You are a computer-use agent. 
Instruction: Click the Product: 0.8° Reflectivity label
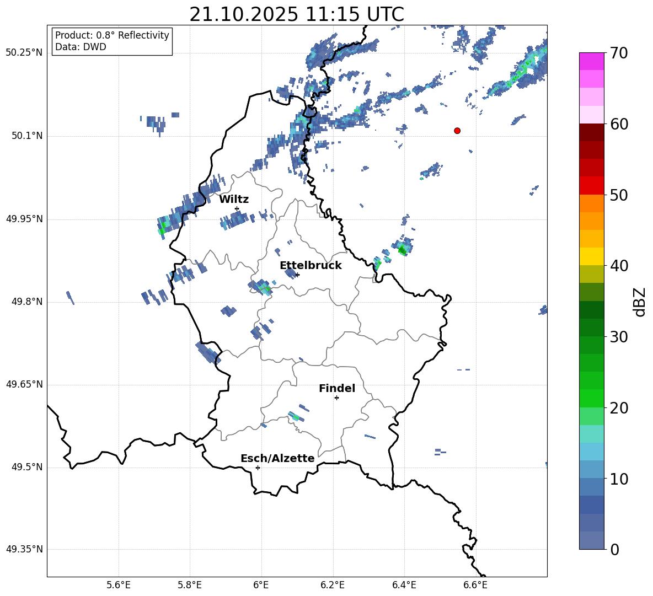click(x=112, y=35)
